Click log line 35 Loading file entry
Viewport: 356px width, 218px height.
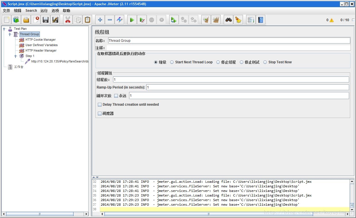(x=206, y=195)
